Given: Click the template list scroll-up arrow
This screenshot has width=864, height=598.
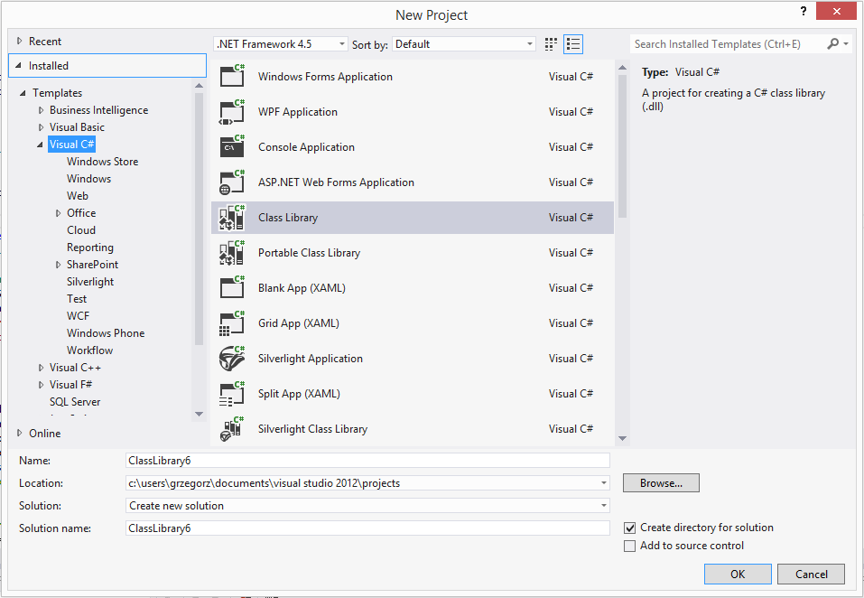Looking at the screenshot, I should pyautogui.click(x=623, y=68).
